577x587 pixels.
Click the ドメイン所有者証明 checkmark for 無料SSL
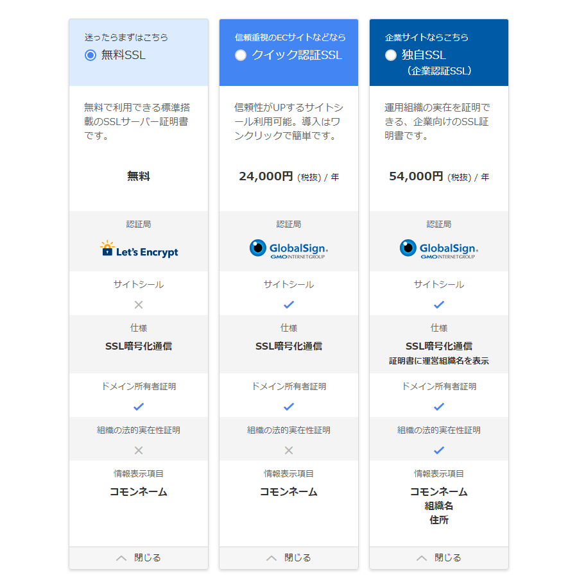(x=139, y=406)
